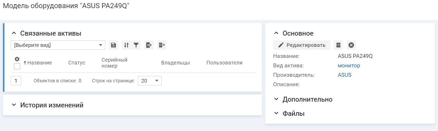Expand the Файлы section
This screenshot has height=131, width=438.
click(276, 113)
